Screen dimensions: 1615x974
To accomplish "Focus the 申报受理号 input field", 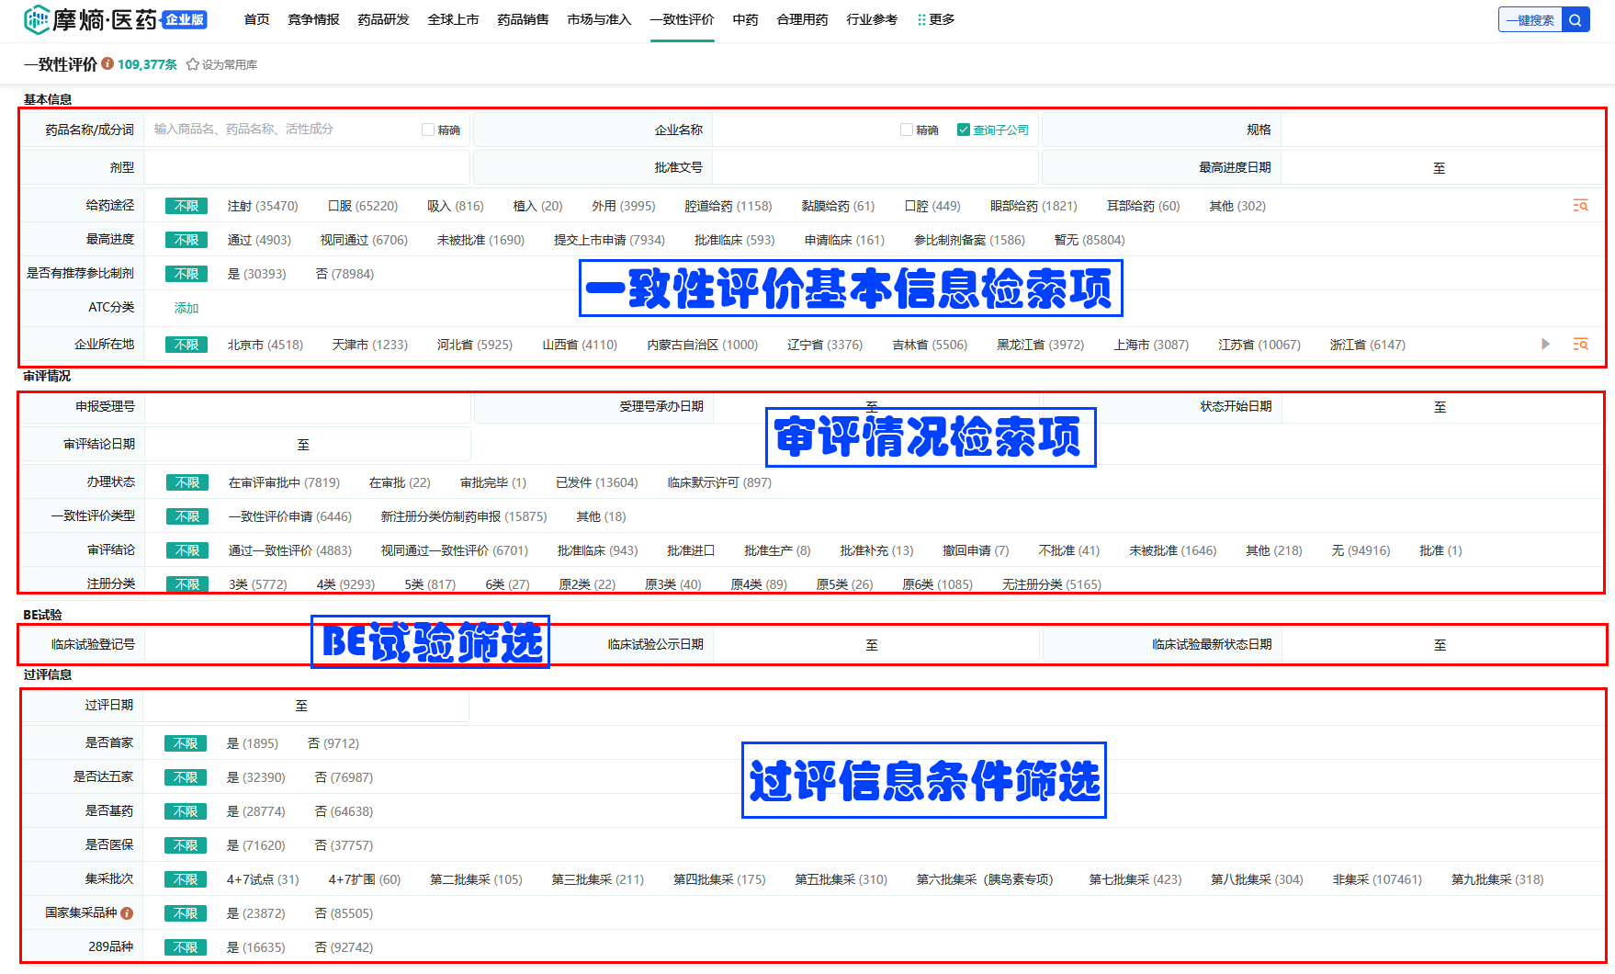I will 308,407.
